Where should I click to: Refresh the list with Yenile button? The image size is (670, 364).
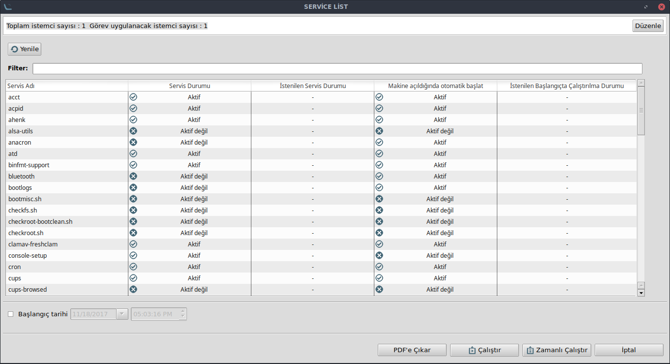pyautogui.click(x=25, y=49)
